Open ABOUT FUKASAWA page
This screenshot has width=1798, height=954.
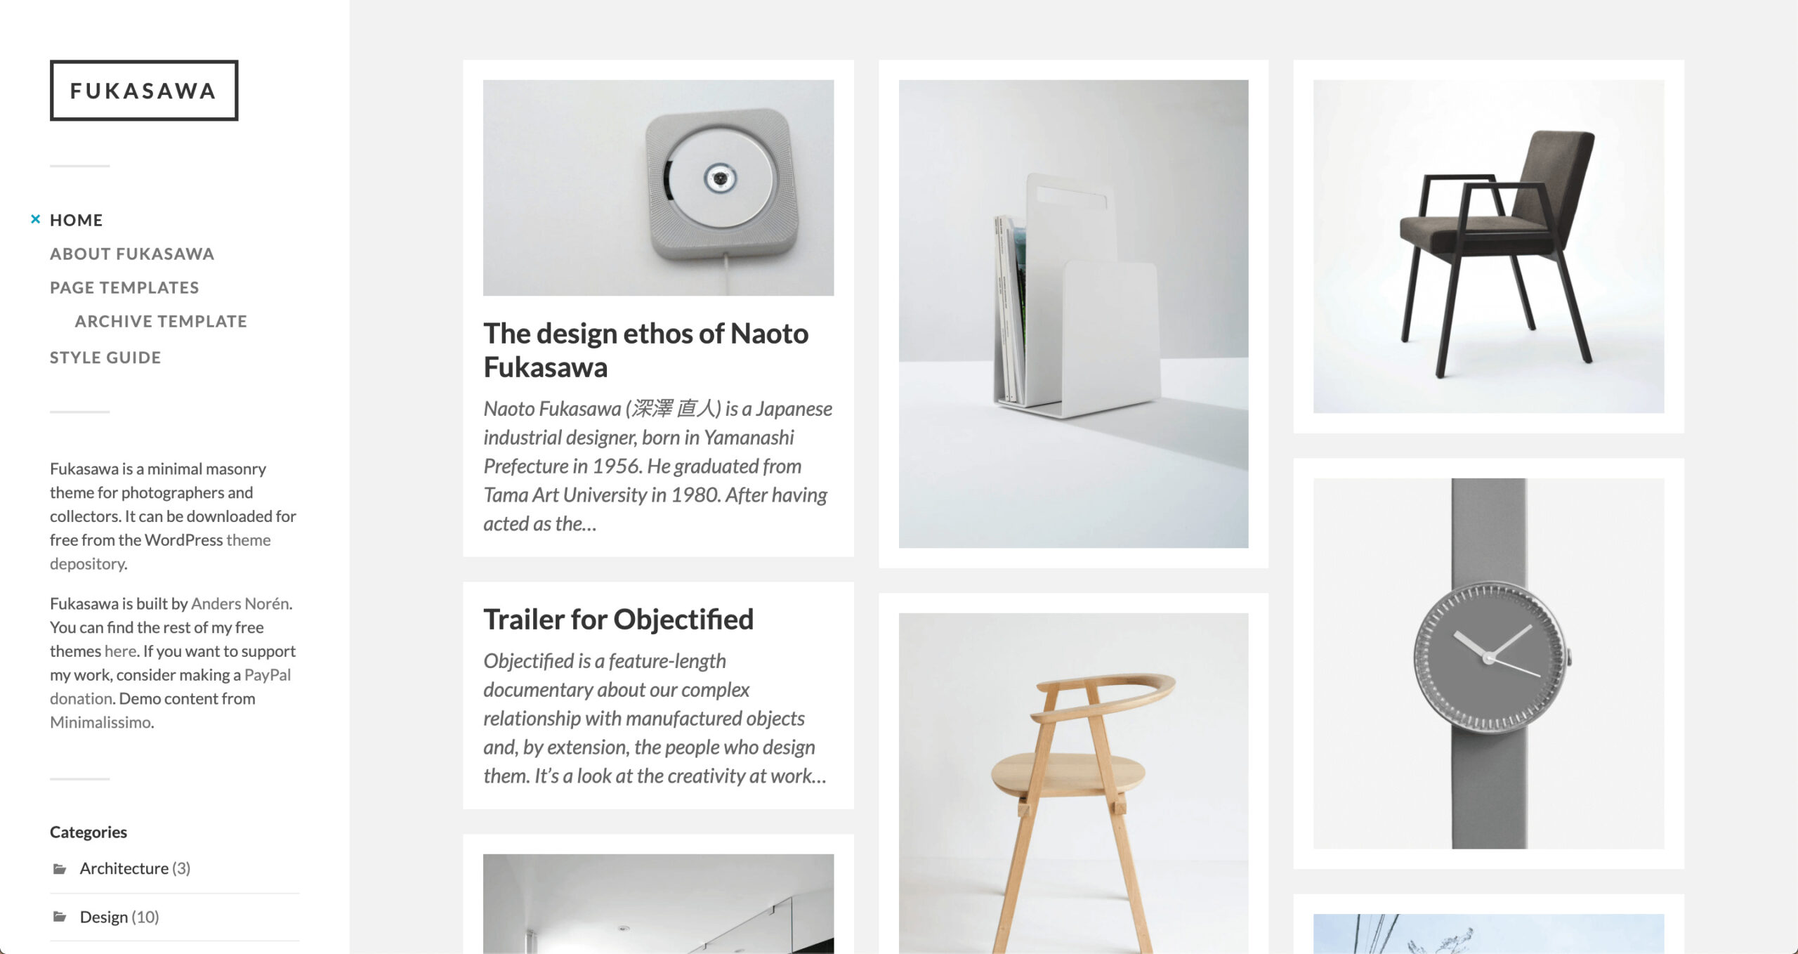pos(132,252)
